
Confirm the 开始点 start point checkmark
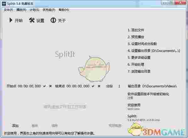point(45,86)
